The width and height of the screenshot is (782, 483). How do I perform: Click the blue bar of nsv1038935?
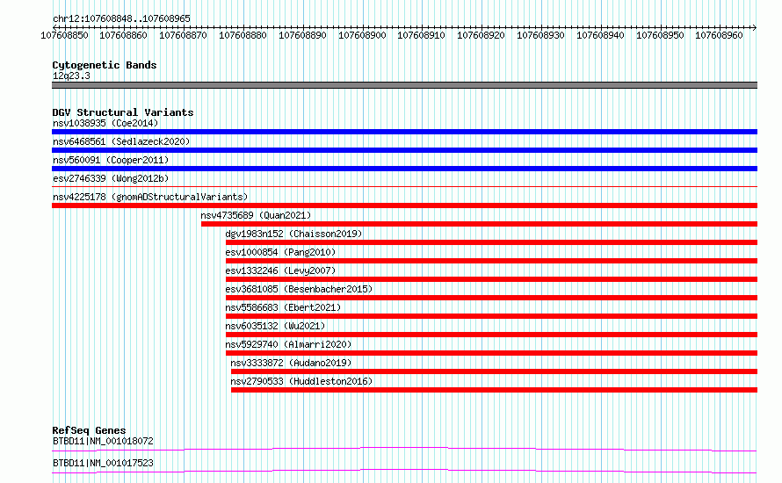click(x=404, y=132)
